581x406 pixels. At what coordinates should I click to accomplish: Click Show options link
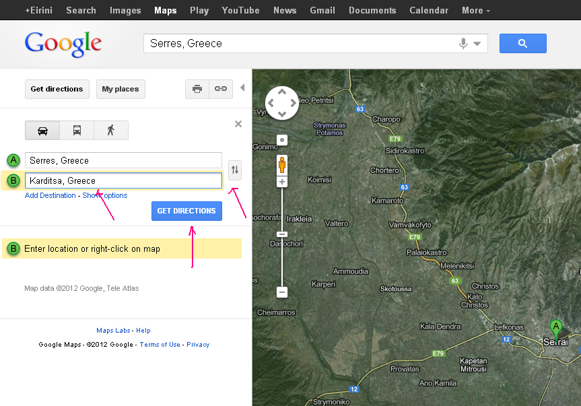coord(105,195)
